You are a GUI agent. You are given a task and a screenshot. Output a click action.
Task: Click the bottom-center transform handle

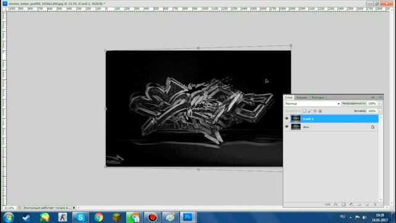198,169
